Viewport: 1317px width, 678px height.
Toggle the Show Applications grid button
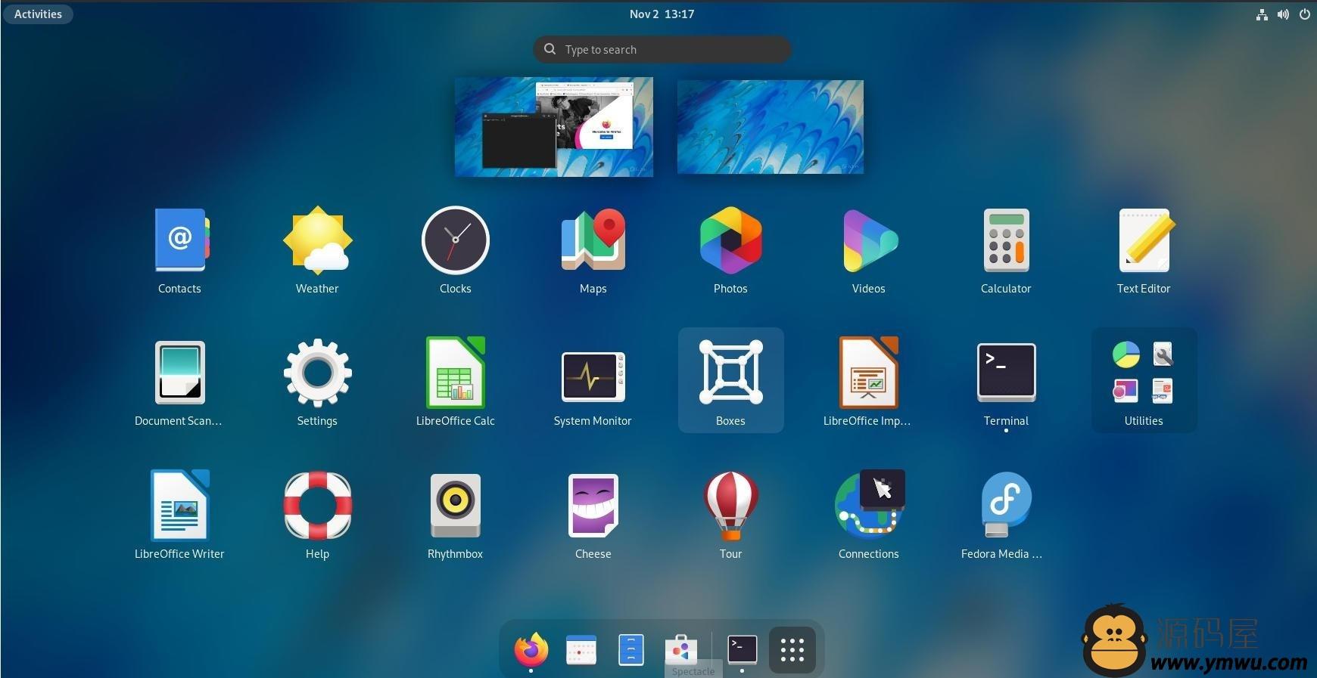[792, 650]
